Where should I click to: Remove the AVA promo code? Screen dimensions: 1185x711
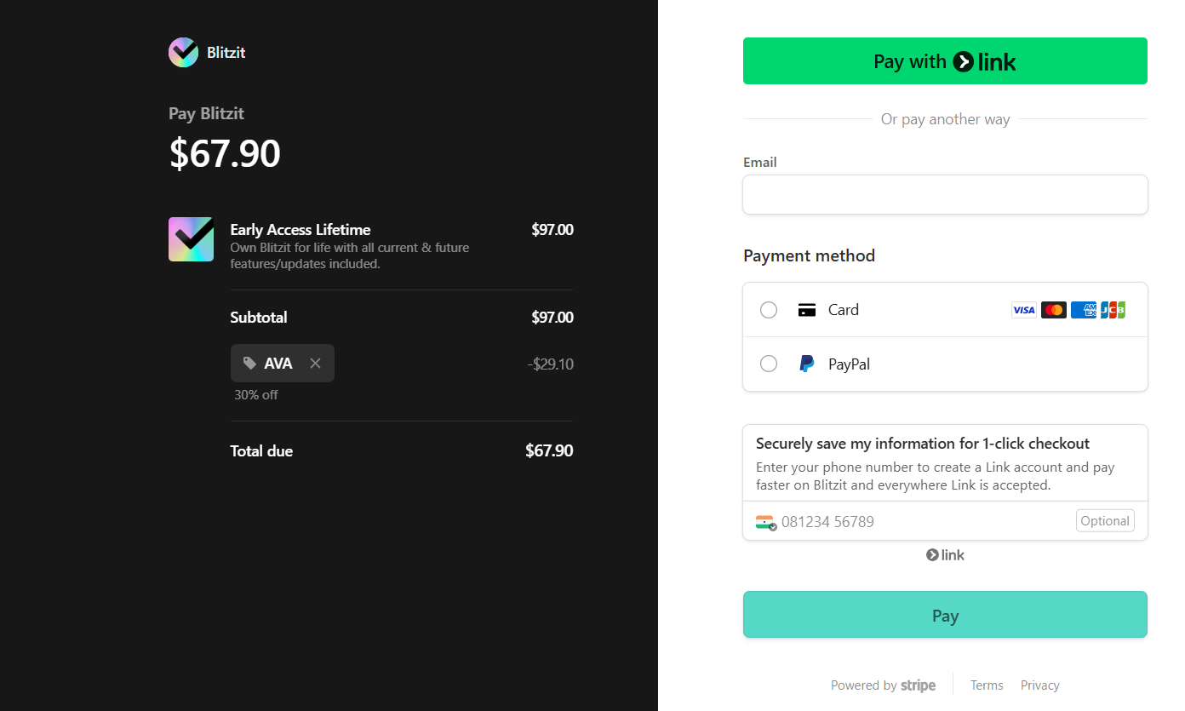pyautogui.click(x=315, y=364)
